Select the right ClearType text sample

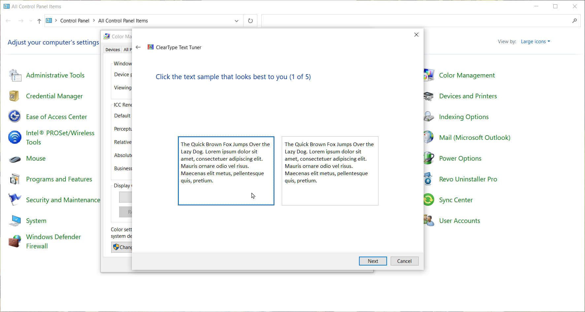pos(330,171)
